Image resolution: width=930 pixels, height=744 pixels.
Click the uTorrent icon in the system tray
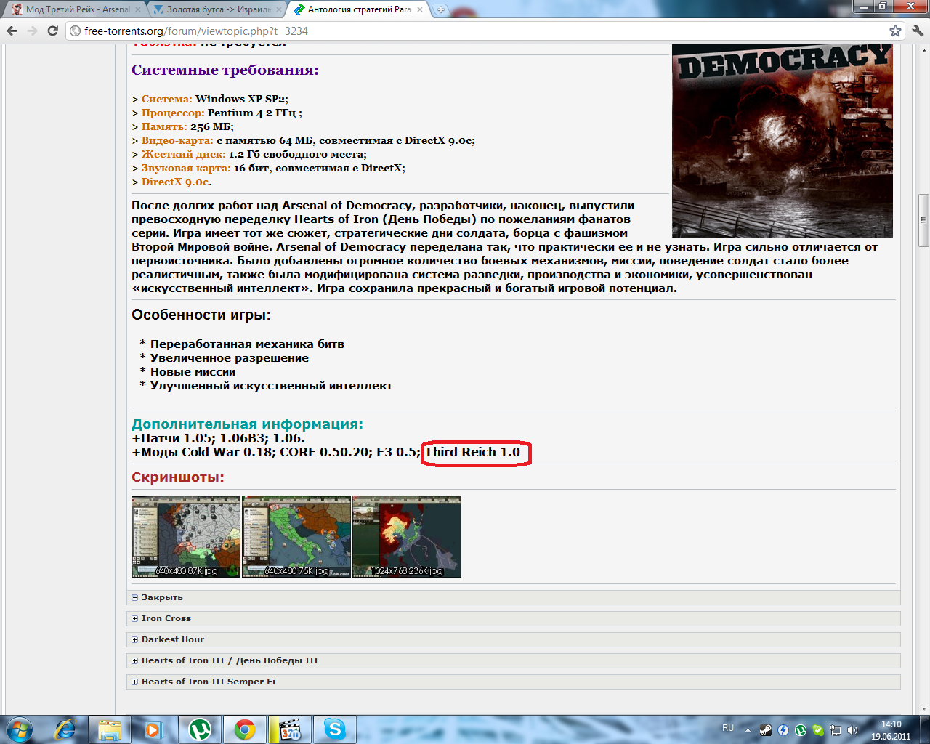801,730
